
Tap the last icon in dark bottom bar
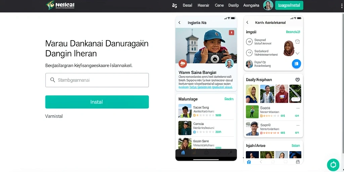click(230, 153)
